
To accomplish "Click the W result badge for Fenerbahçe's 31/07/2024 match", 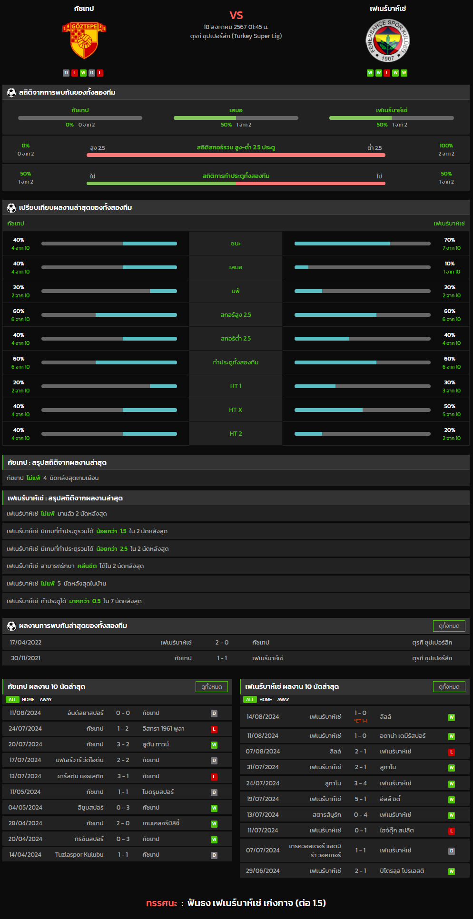I will (x=452, y=768).
